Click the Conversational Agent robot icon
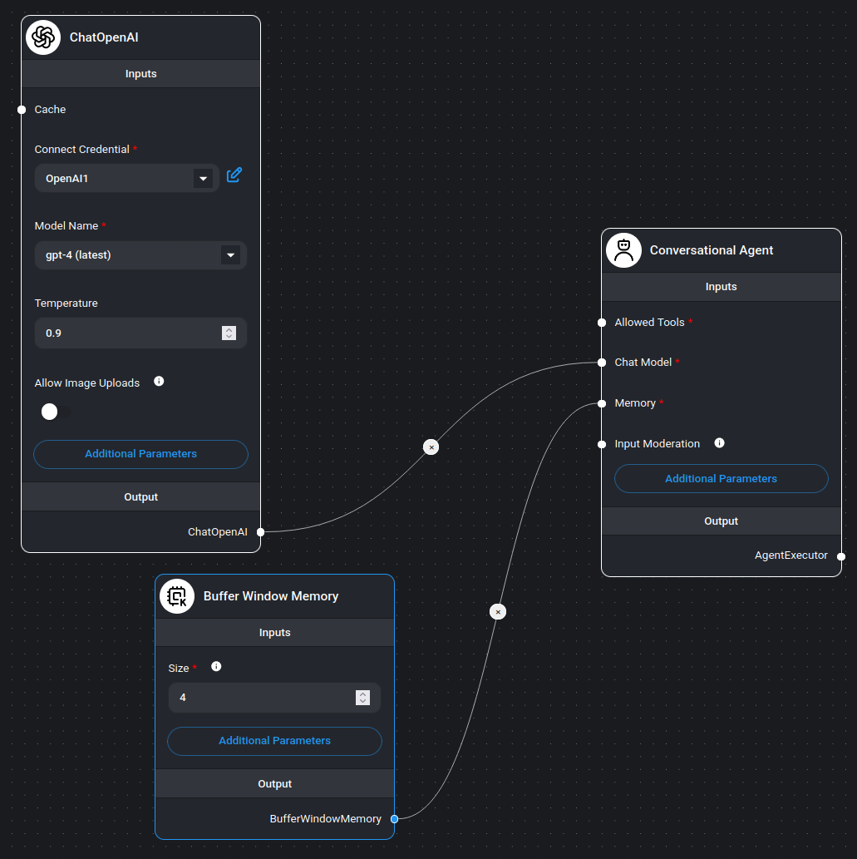The image size is (857, 859). click(623, 250)
